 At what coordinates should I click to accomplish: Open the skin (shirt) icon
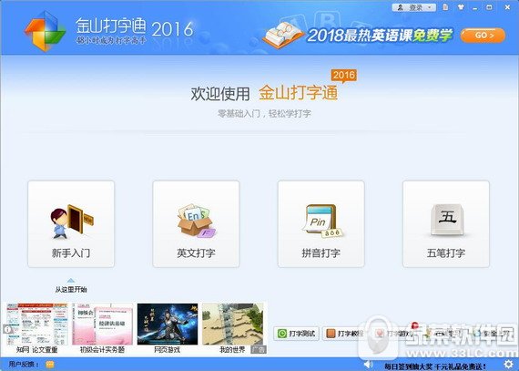point(461,7)
